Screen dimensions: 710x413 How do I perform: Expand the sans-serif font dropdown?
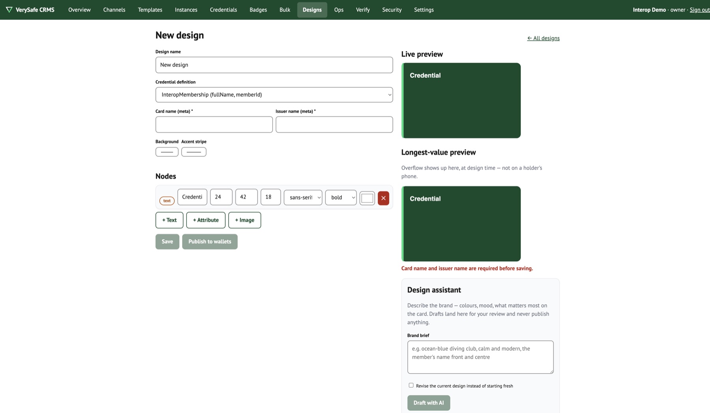pos(303,197)
